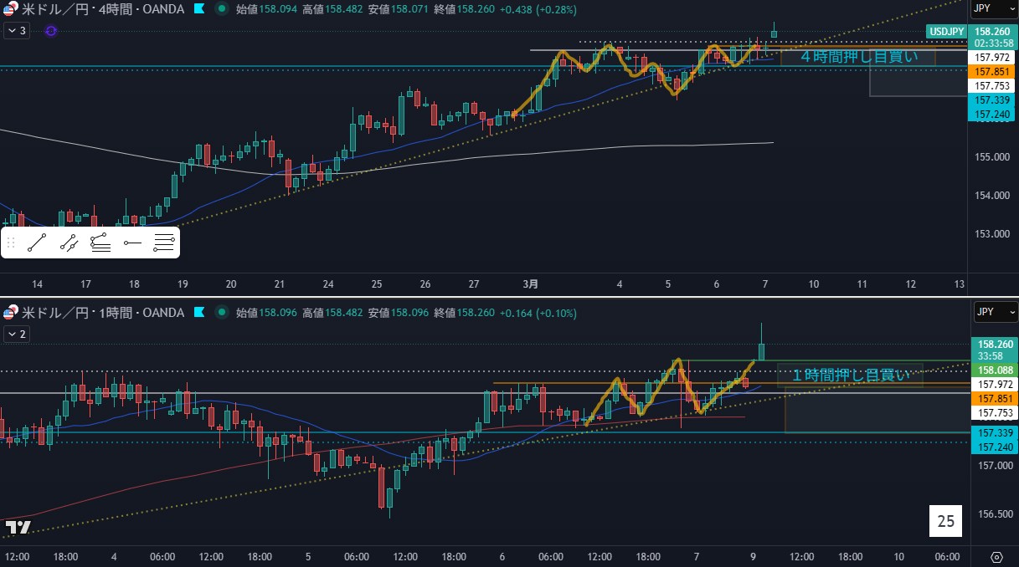Click the TradingView logo in lower chart

point(18,527)
